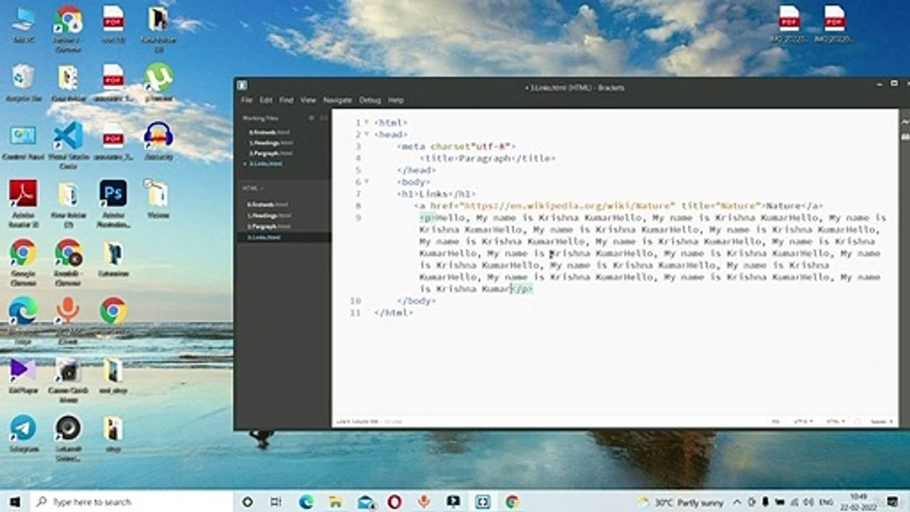
Task: Open the HTML project folder dropdown in sidebar
Action: [253, 188]
